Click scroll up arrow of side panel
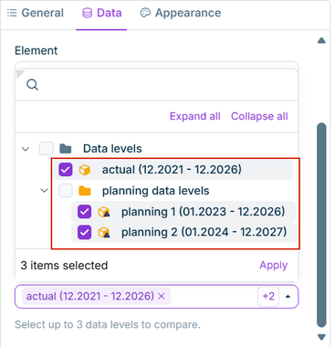This screenshot has height=347, width=335. tap(321, 41)
